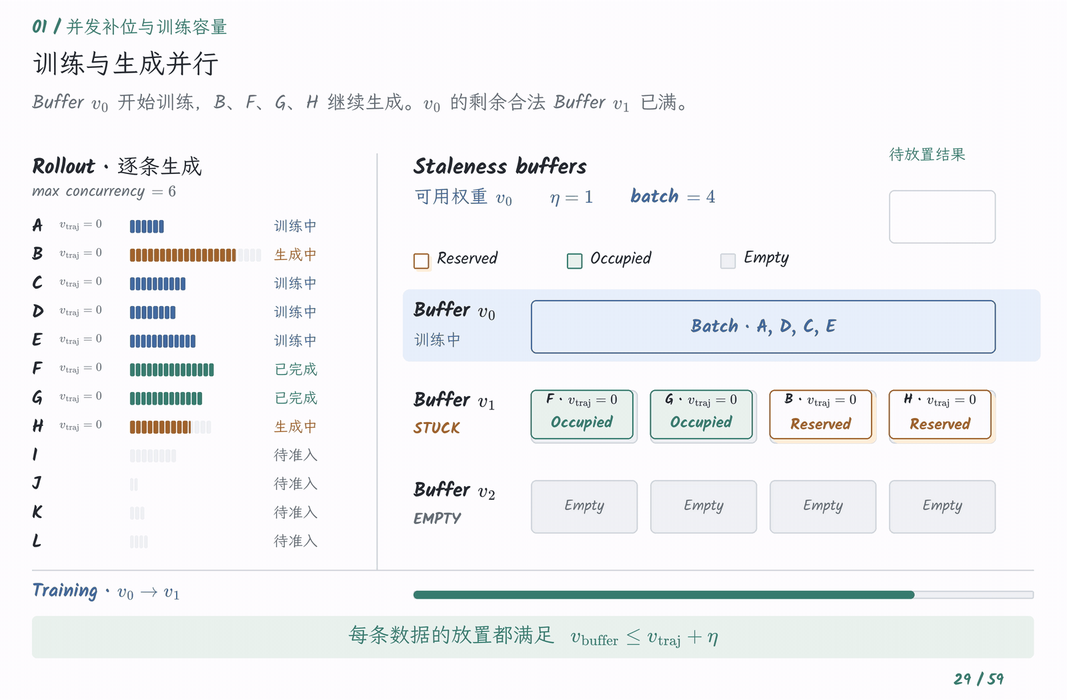Click the last Empty slot in Buffer v2
Screen dimensions: 1067x700
[x=942, y=507]
